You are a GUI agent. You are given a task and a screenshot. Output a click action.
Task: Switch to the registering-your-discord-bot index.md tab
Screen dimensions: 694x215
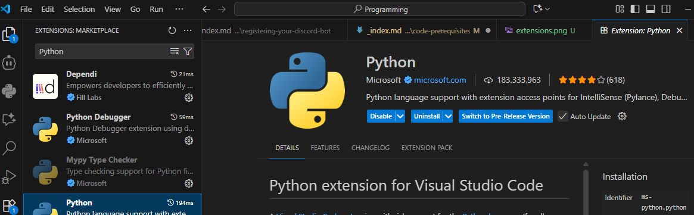point(275,30)
